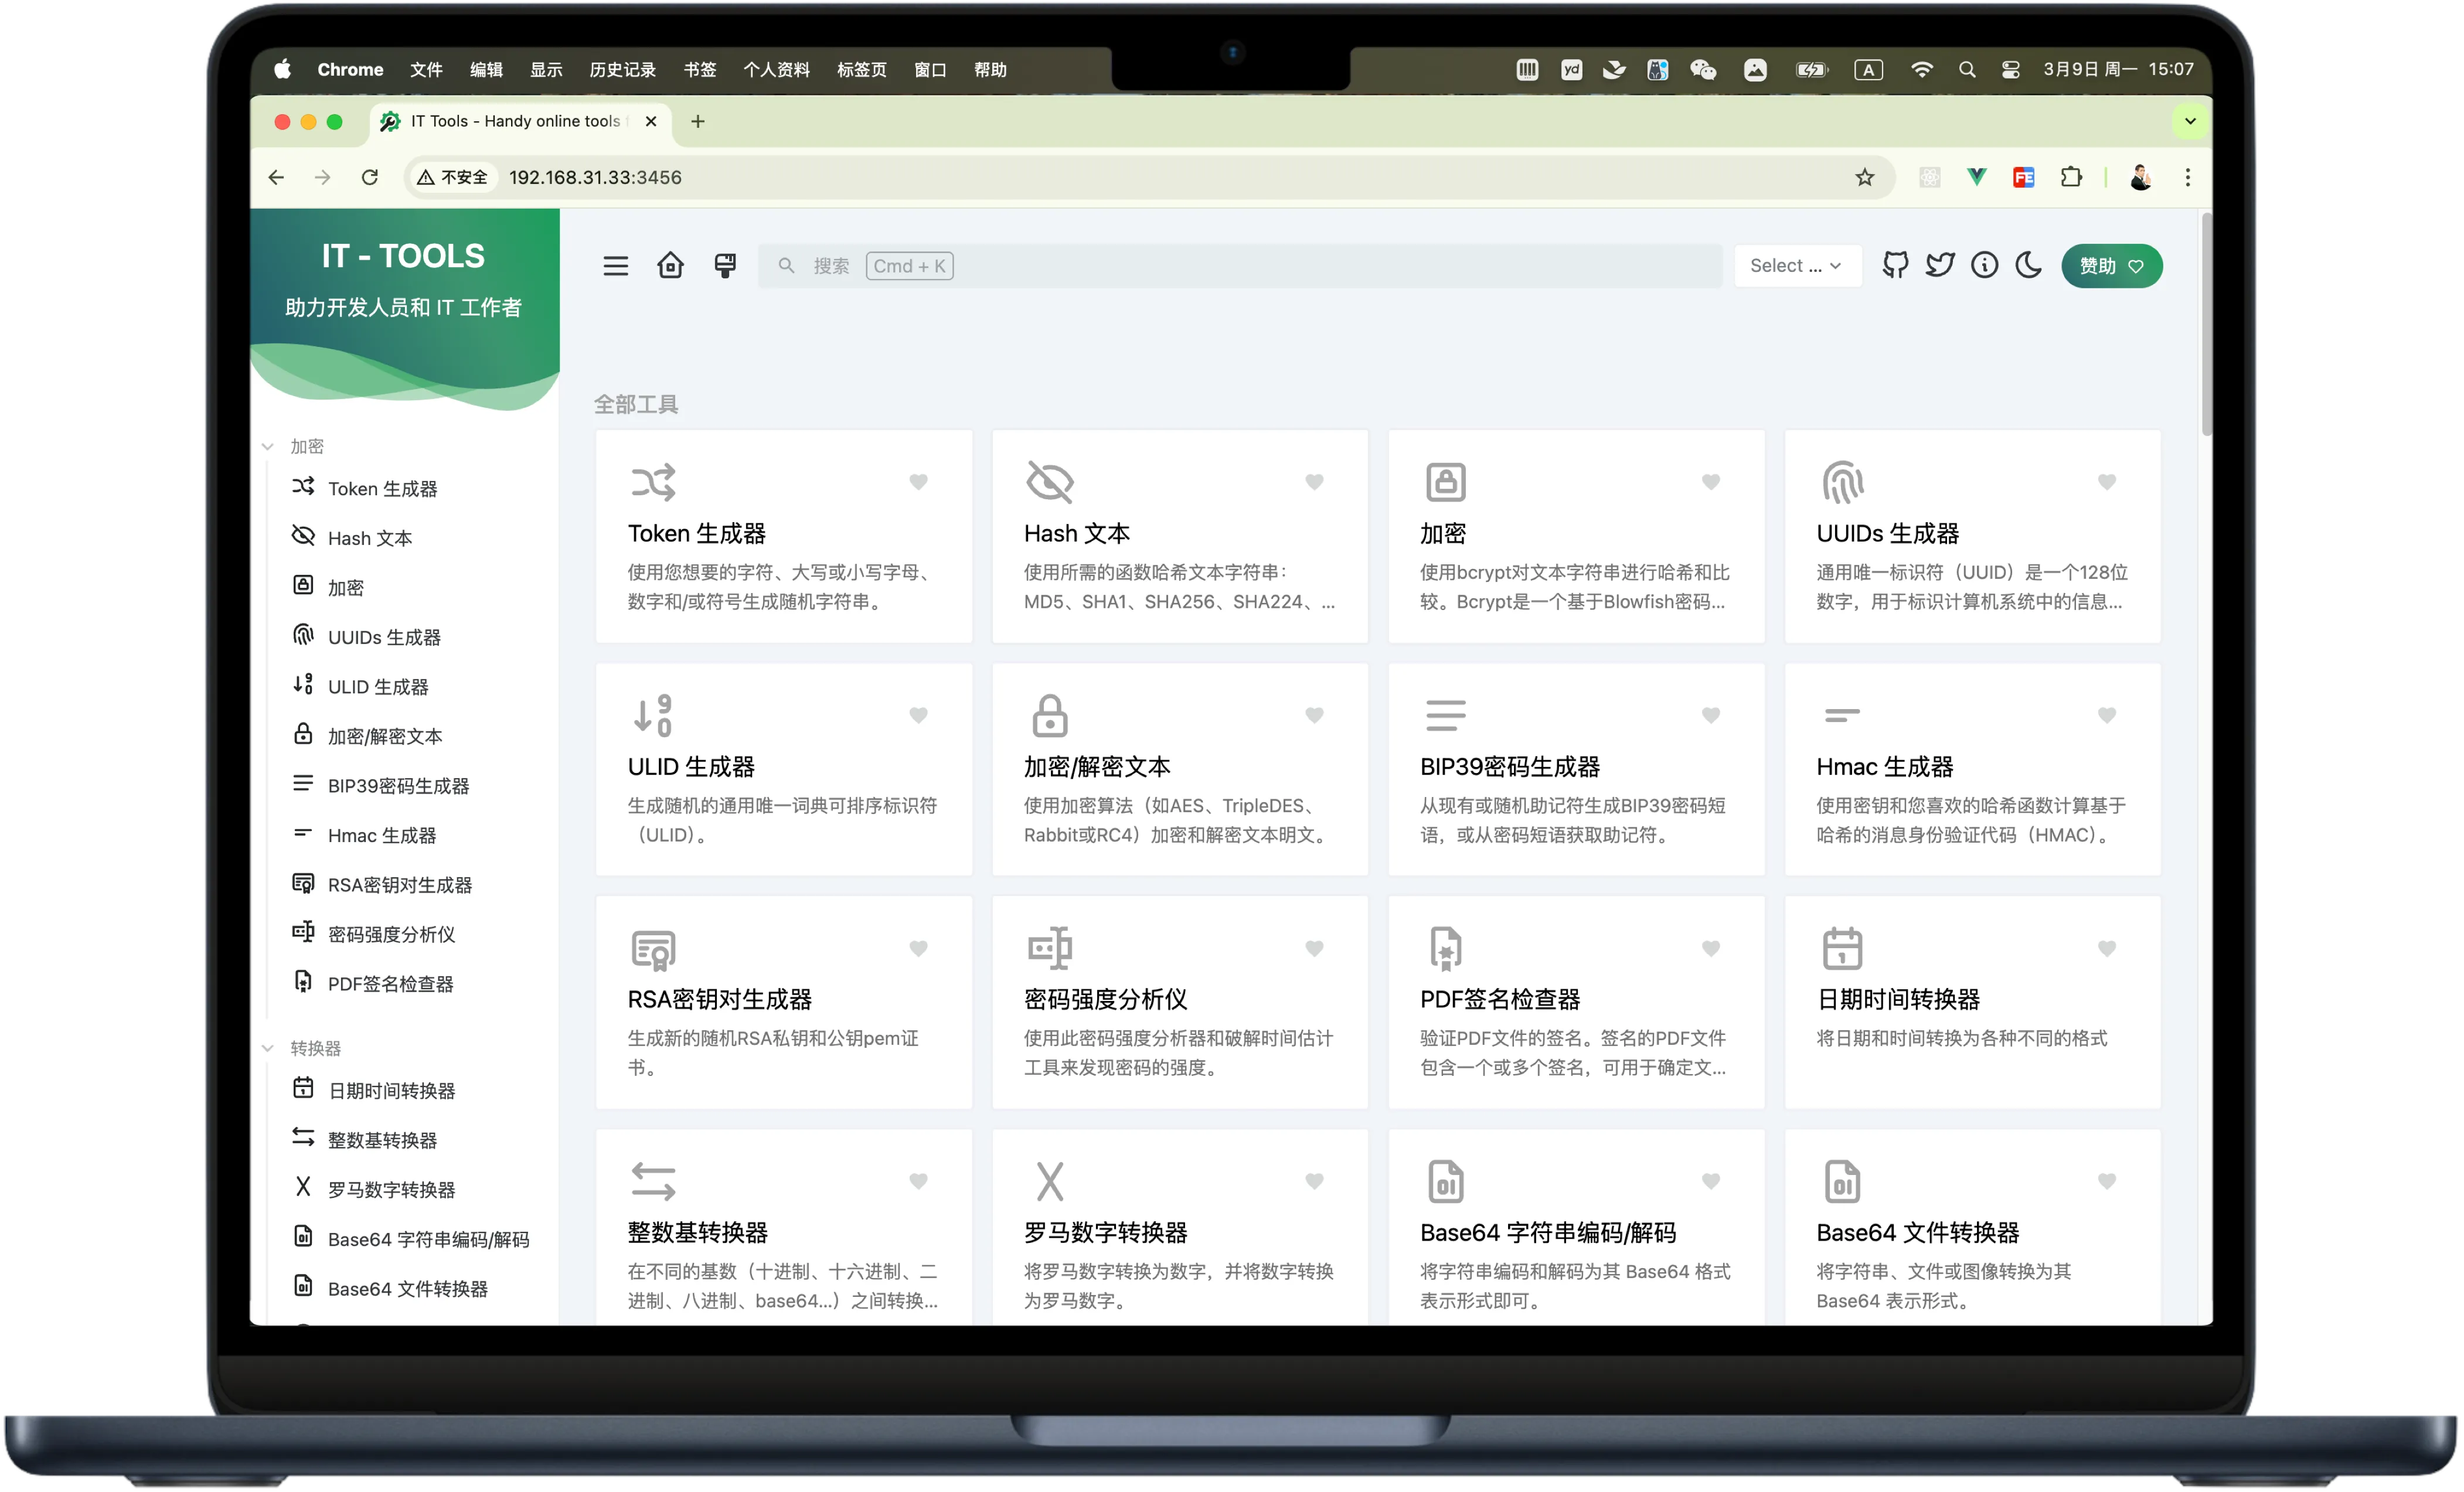The width and height of the screenshot is (2464, 1492).
Task: Favorite the 加密 bcrypt card heart
Action: (x=1711, y=482)
